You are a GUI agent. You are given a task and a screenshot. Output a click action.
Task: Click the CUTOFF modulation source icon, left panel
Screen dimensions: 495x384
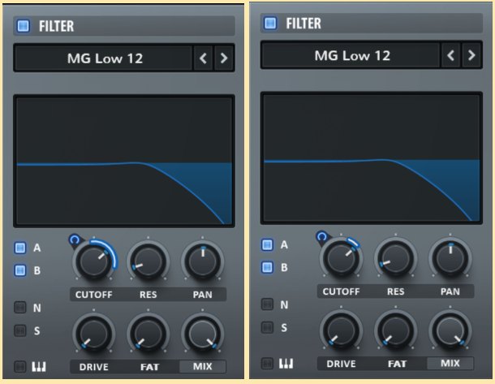pyautogui.click(x=75, y=240)
